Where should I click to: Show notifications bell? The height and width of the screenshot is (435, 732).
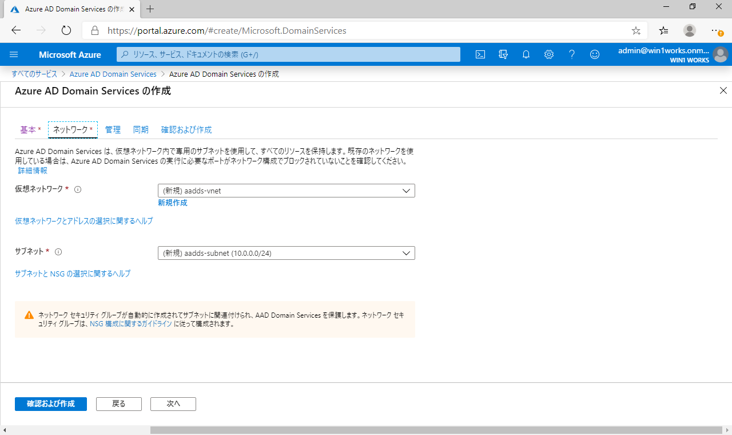point(526,54)
